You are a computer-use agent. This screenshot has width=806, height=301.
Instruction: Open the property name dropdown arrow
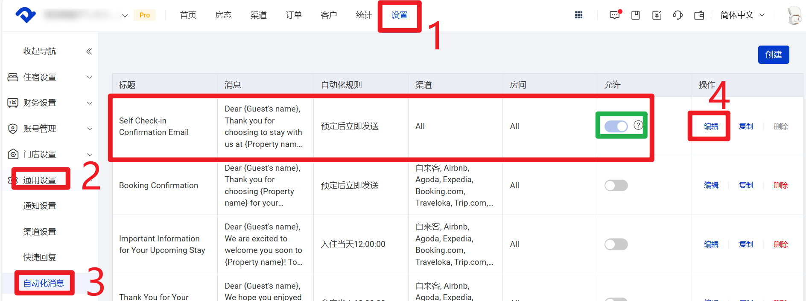[x=125, y=16]
